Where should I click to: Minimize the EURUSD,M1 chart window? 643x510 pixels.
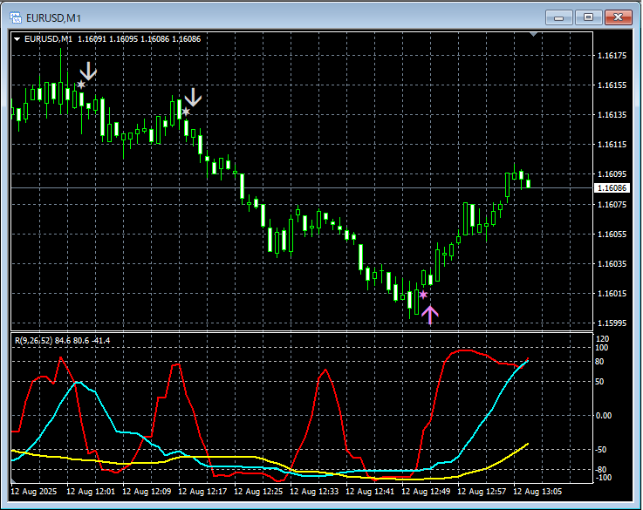tap(558, 17)
